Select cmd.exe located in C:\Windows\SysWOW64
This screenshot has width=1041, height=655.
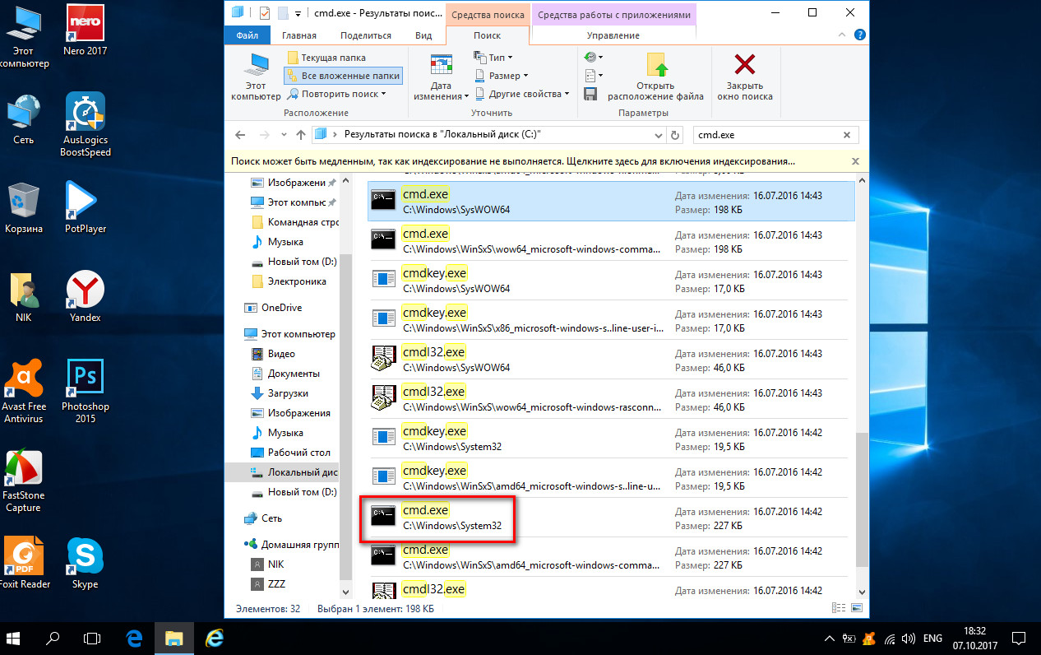[611, 202]
